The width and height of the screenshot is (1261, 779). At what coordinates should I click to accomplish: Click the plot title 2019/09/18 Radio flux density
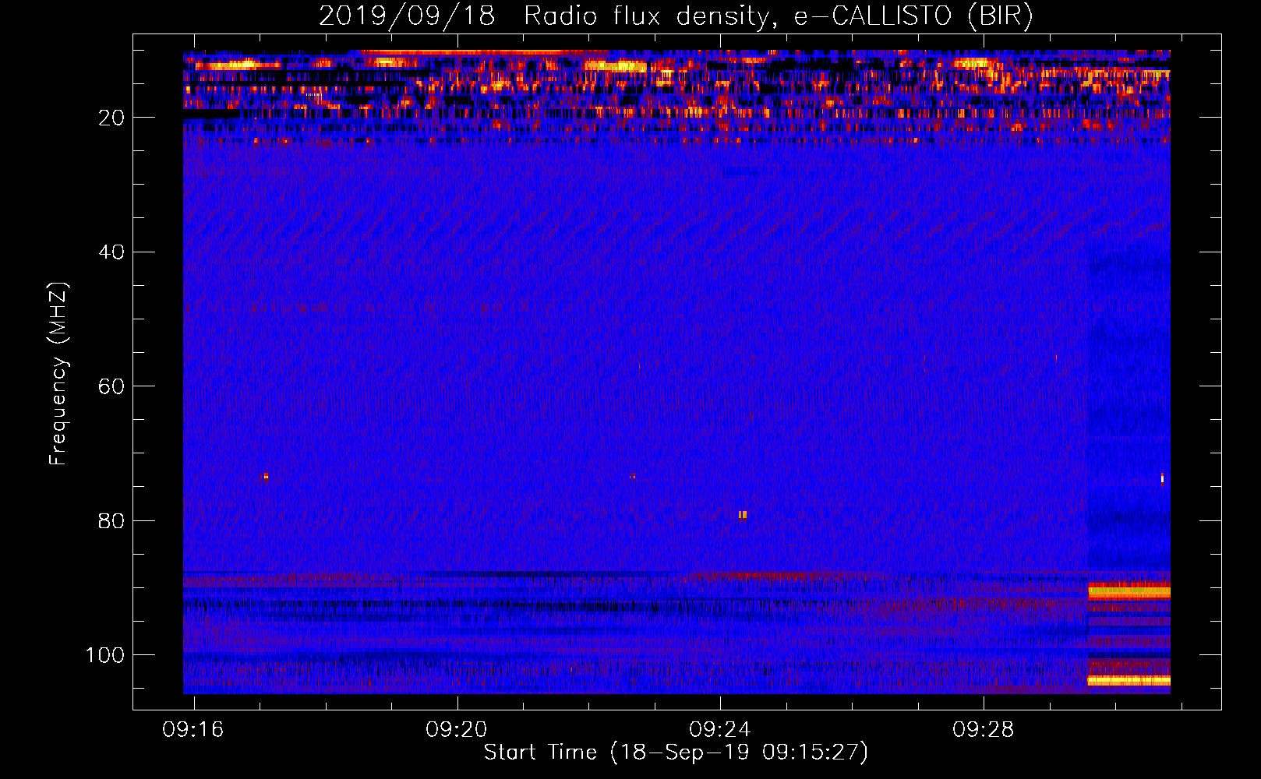click(x=676, y=16)
